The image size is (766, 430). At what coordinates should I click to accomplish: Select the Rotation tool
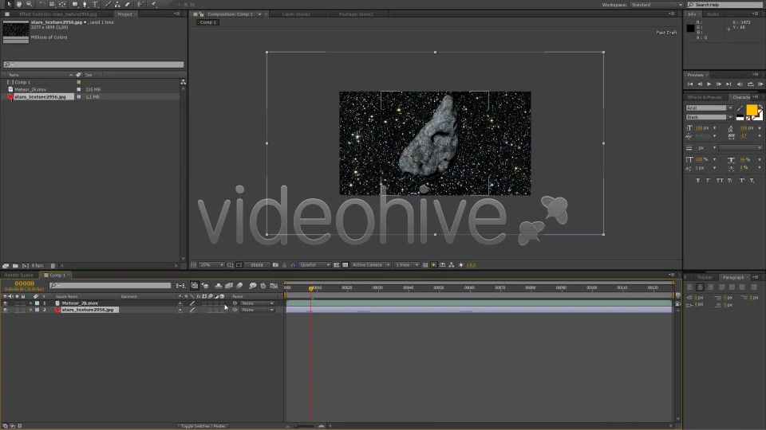click(42, 5)
